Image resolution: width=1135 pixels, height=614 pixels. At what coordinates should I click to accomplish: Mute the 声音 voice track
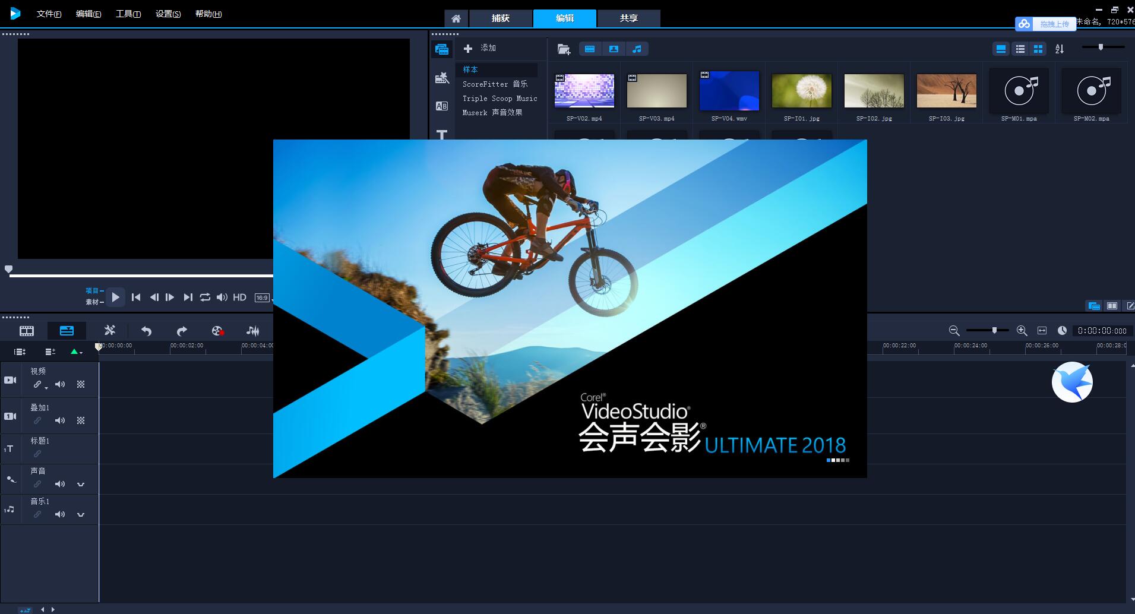pyautogui.click(x=60, y=484)
